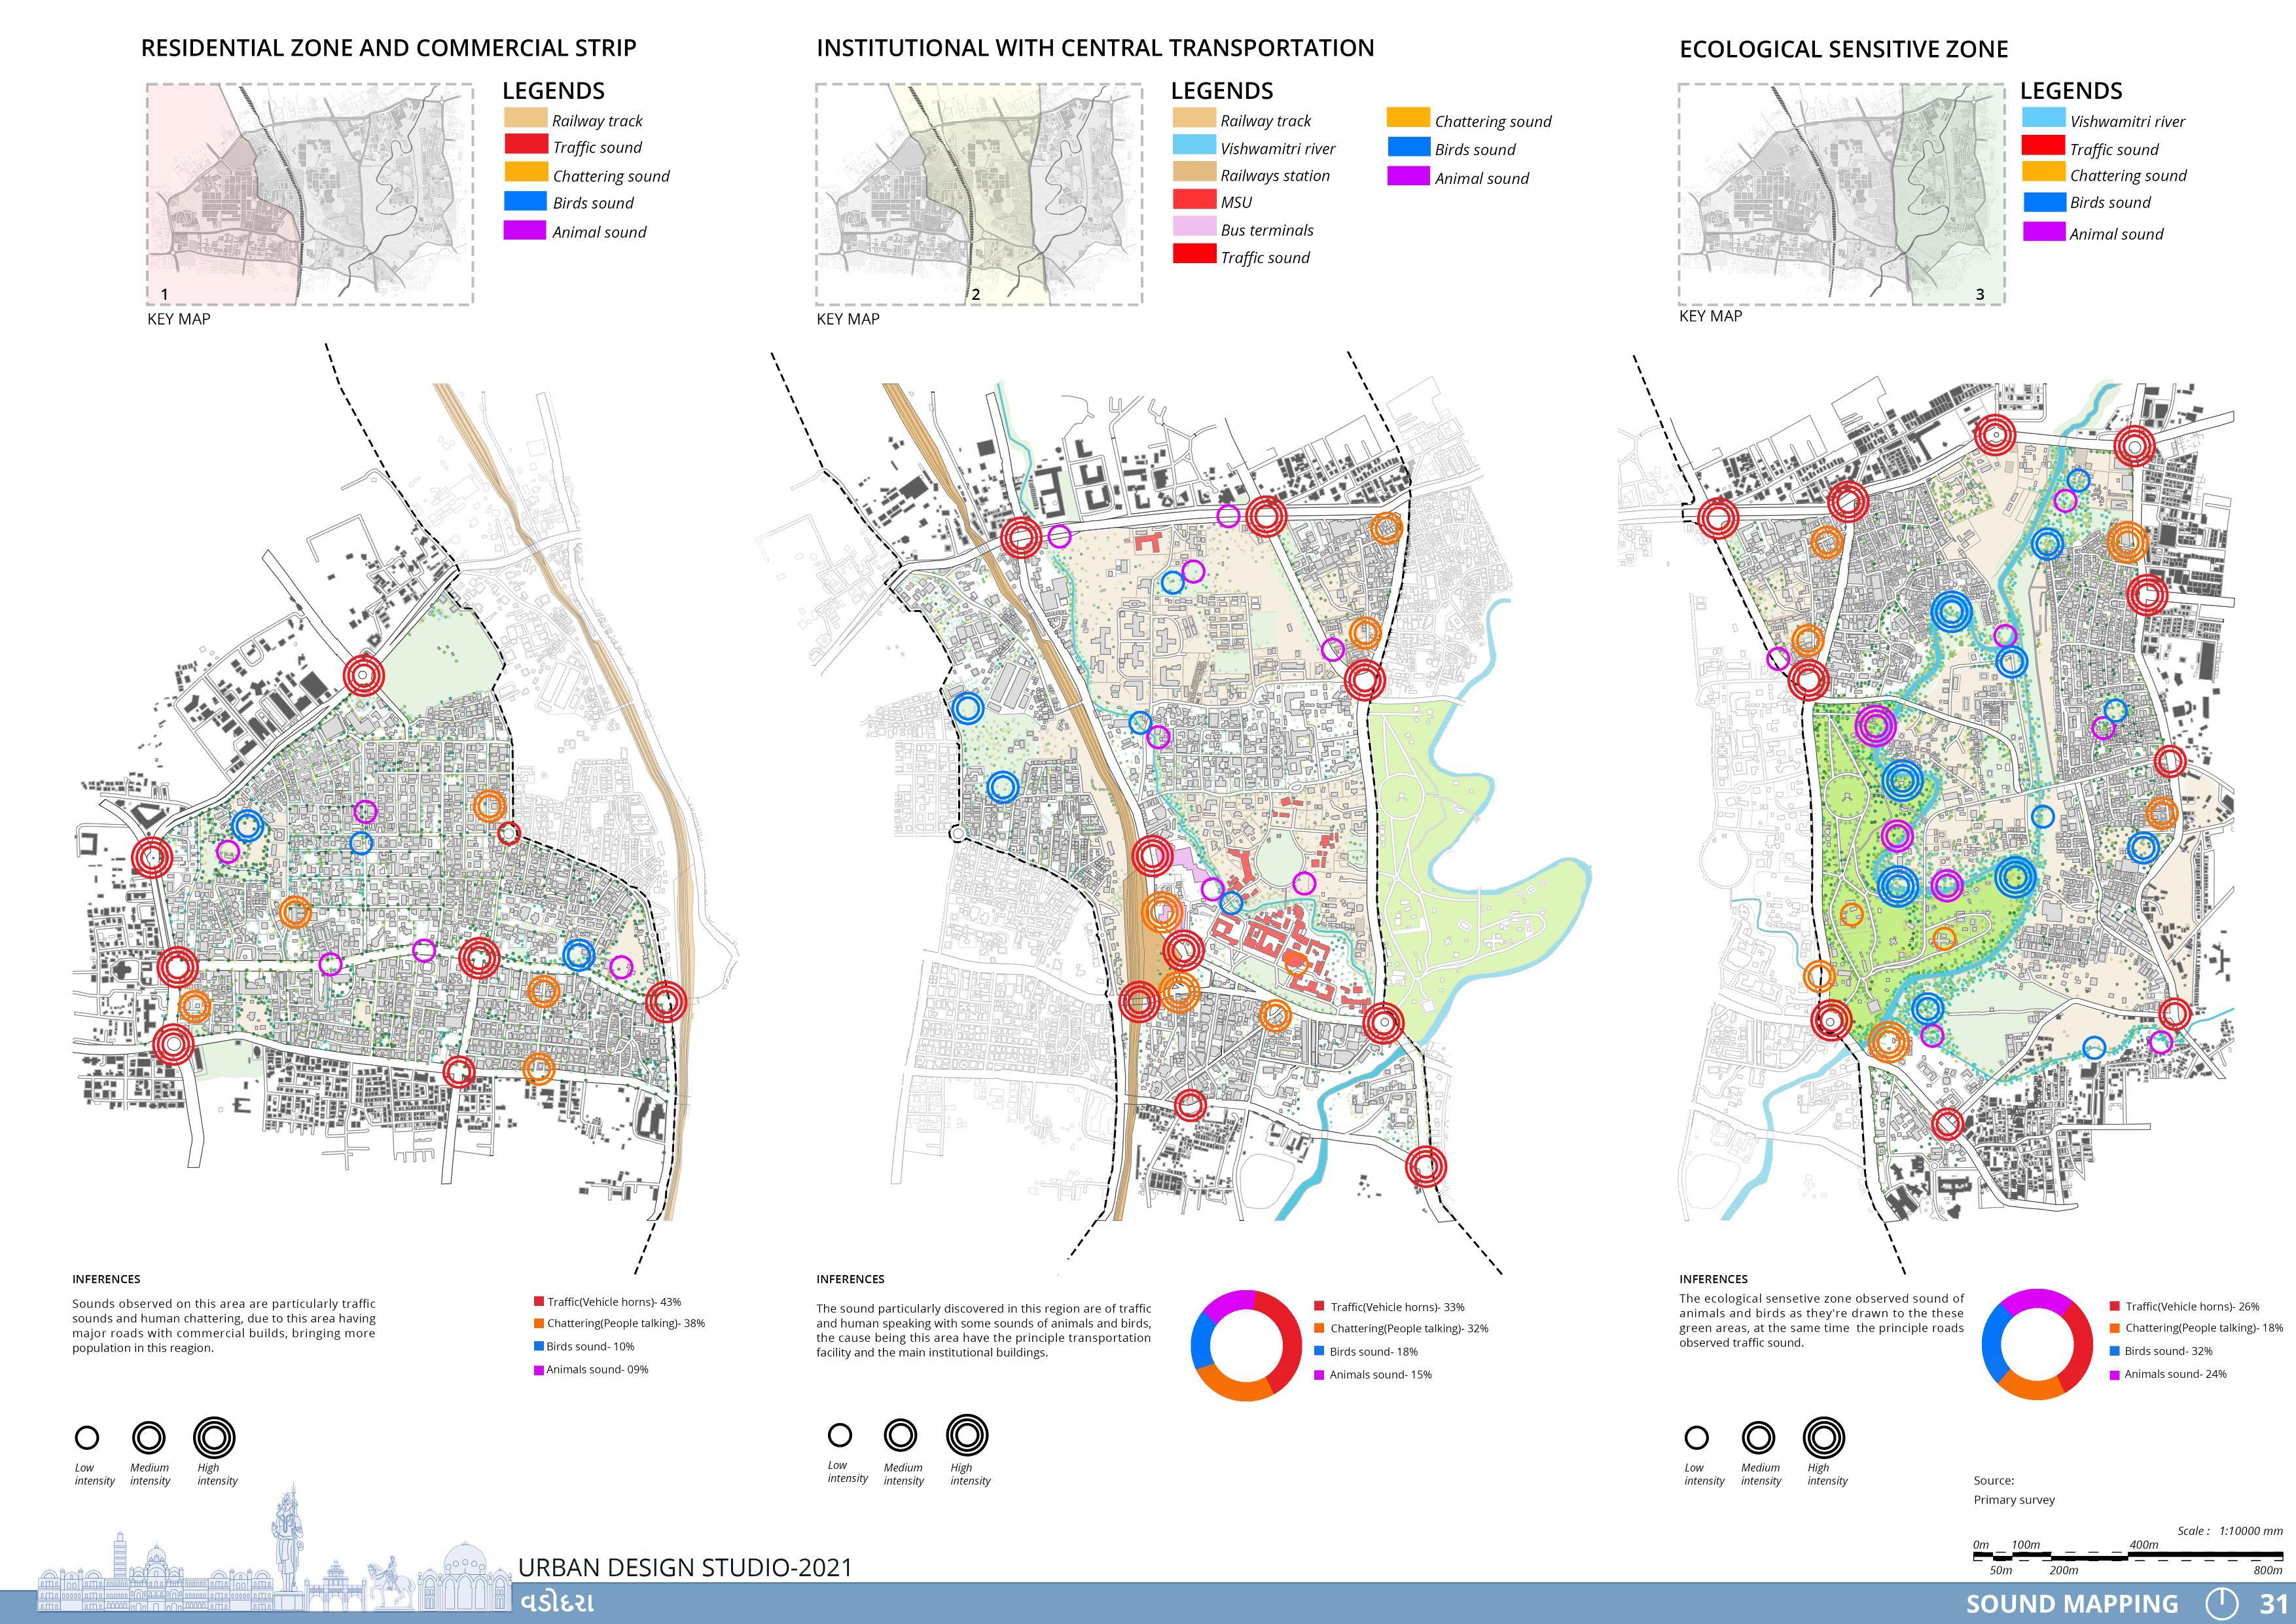Open key map 1 thumbnail
This screenshot has height=1624, width=2296.
pos(309,194)
